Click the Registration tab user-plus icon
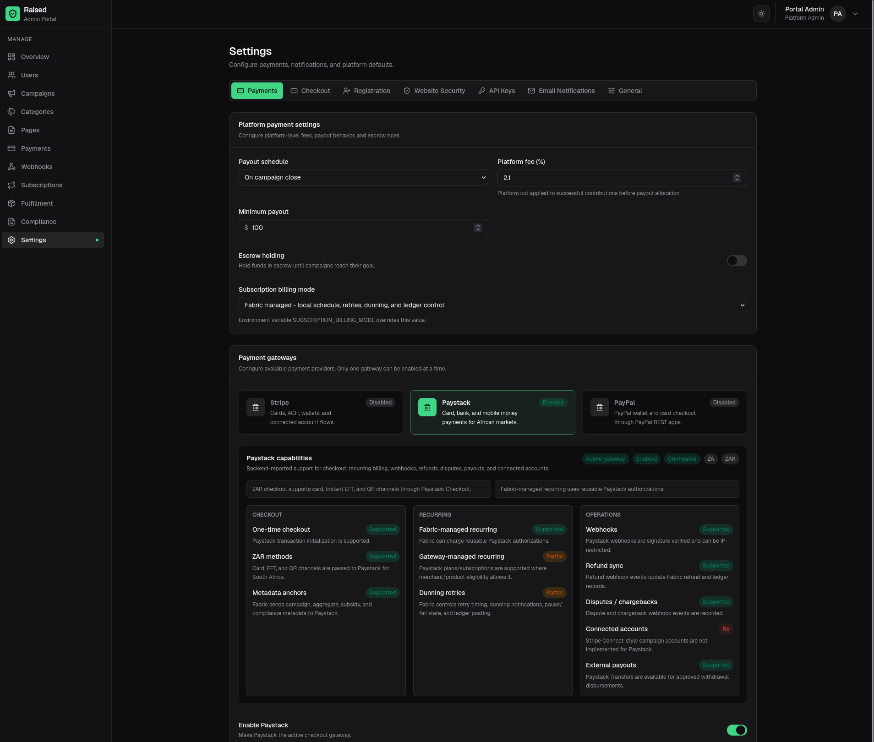Image resolution: width=874 pixels, height=742 pixels. 347,91
